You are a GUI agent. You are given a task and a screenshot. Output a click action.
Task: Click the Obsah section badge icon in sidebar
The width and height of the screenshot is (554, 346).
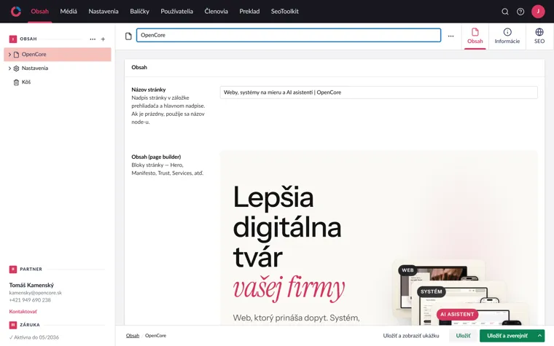pyautogui.click(x=13, y=39)
